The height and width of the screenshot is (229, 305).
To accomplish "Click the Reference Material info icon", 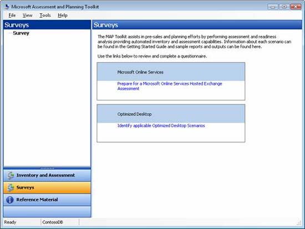I will [10, 200].
